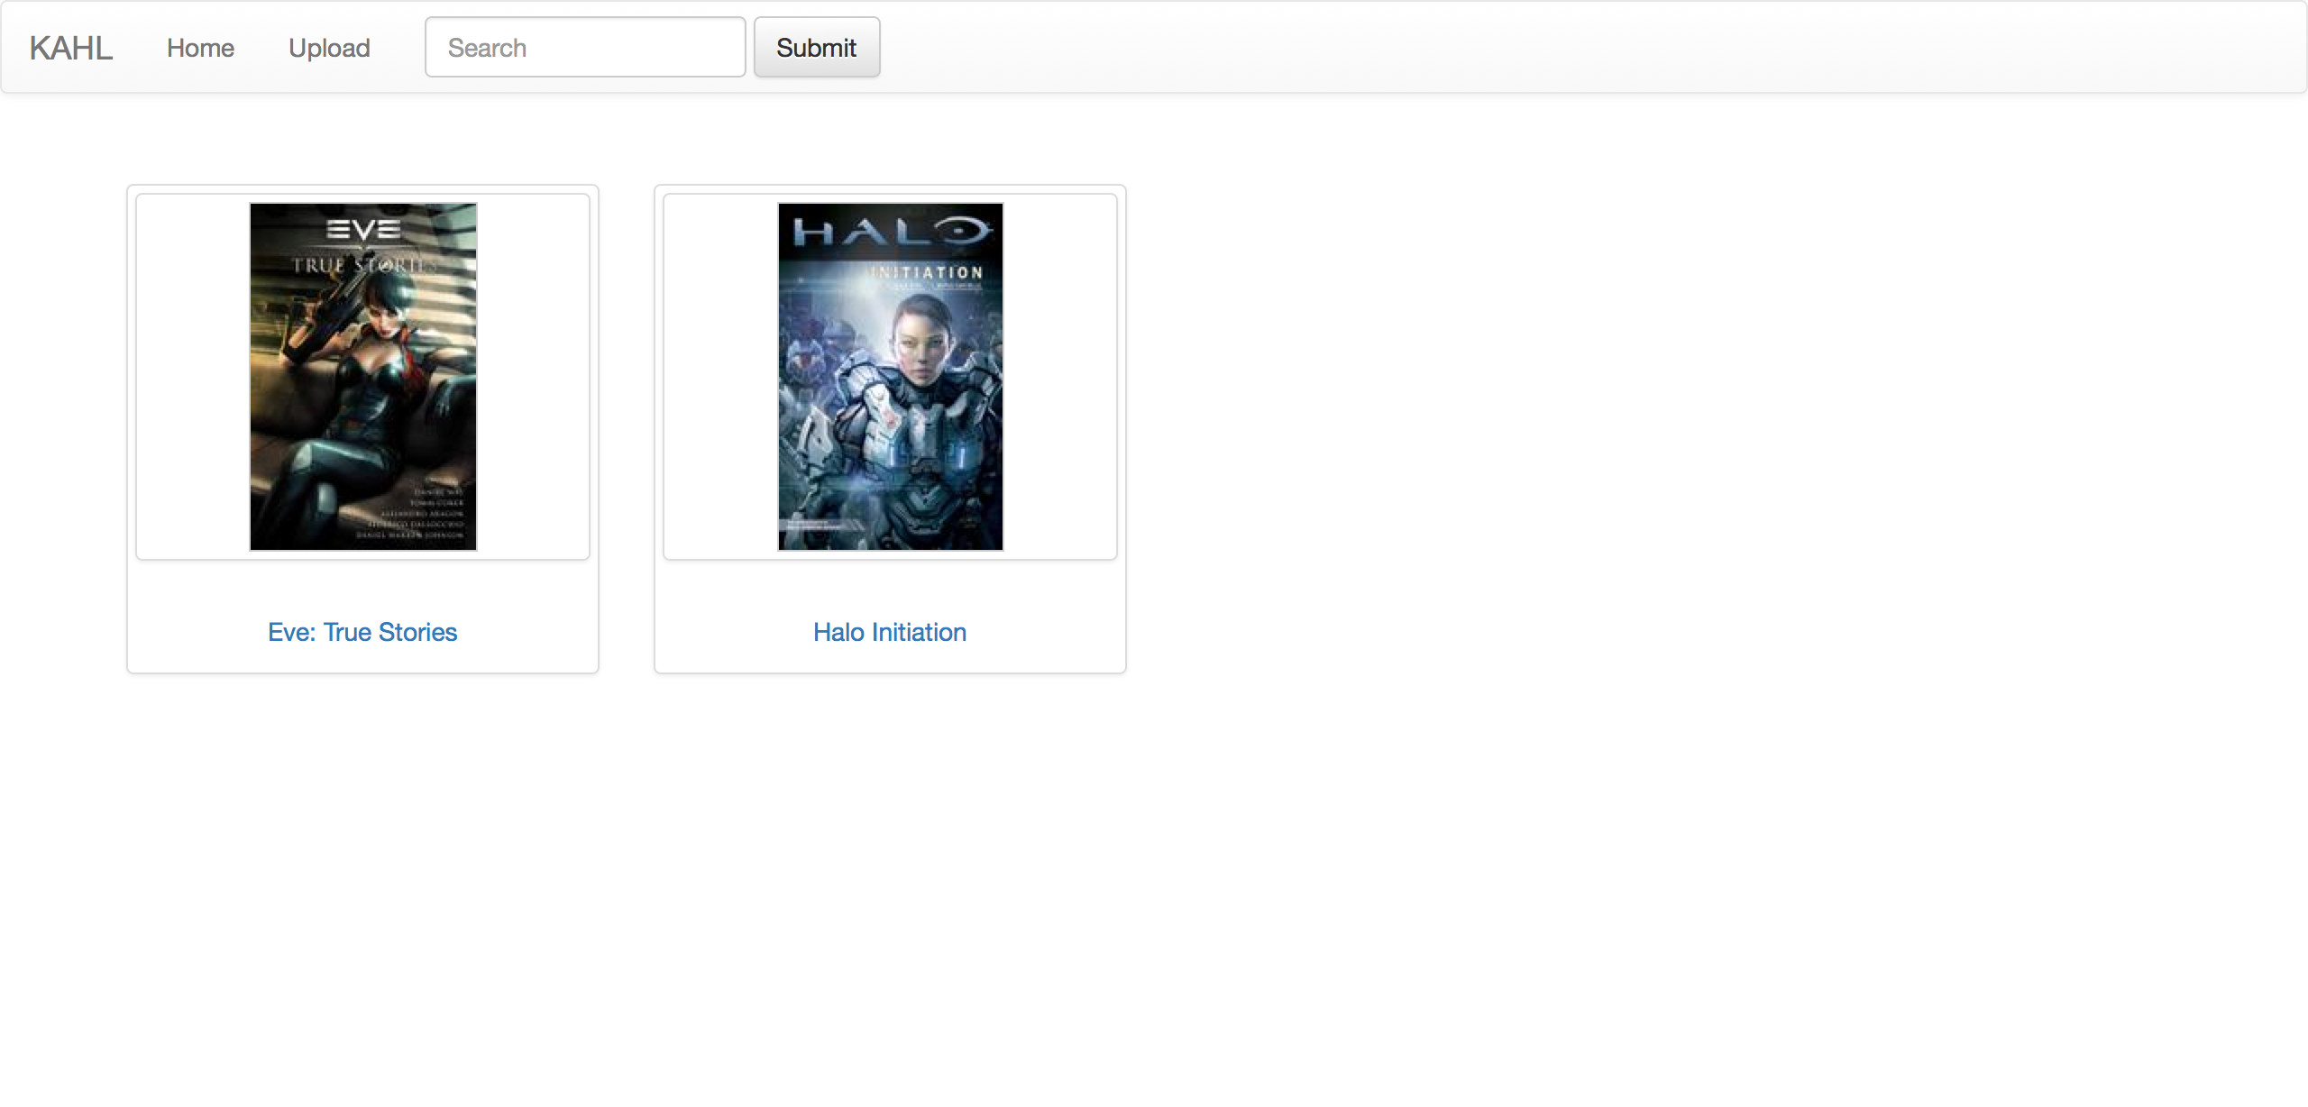Focus the Search input field
Viewport: 2308px width, 1107px height.
[x=584, y=47]
